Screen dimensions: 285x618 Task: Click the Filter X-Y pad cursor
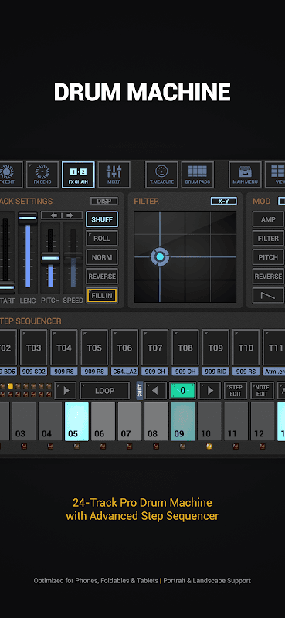(x=160, y=257)
